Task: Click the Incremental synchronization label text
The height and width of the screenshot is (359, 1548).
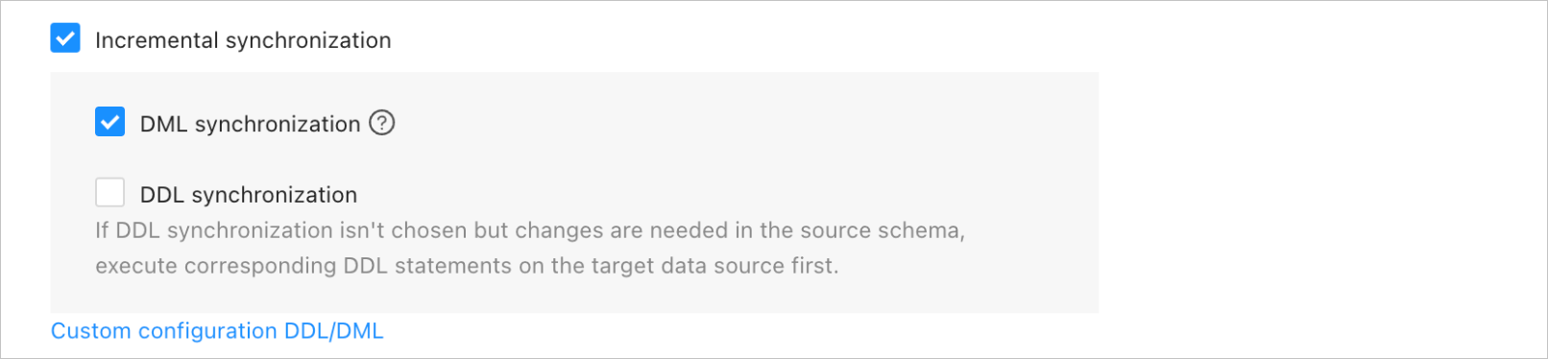Action: (243, 40)
